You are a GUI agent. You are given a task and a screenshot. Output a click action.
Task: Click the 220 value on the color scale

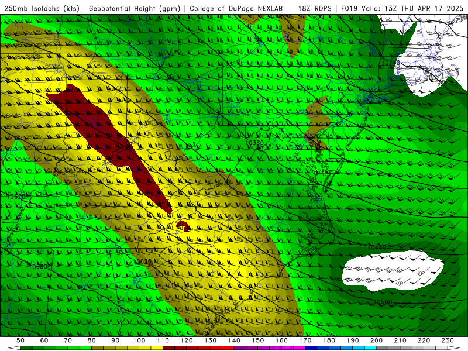click(424, 340)
